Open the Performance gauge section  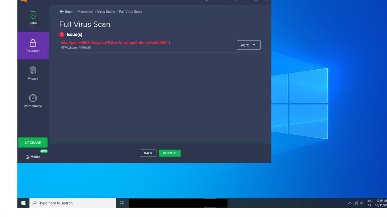click(x=33, y=101)
